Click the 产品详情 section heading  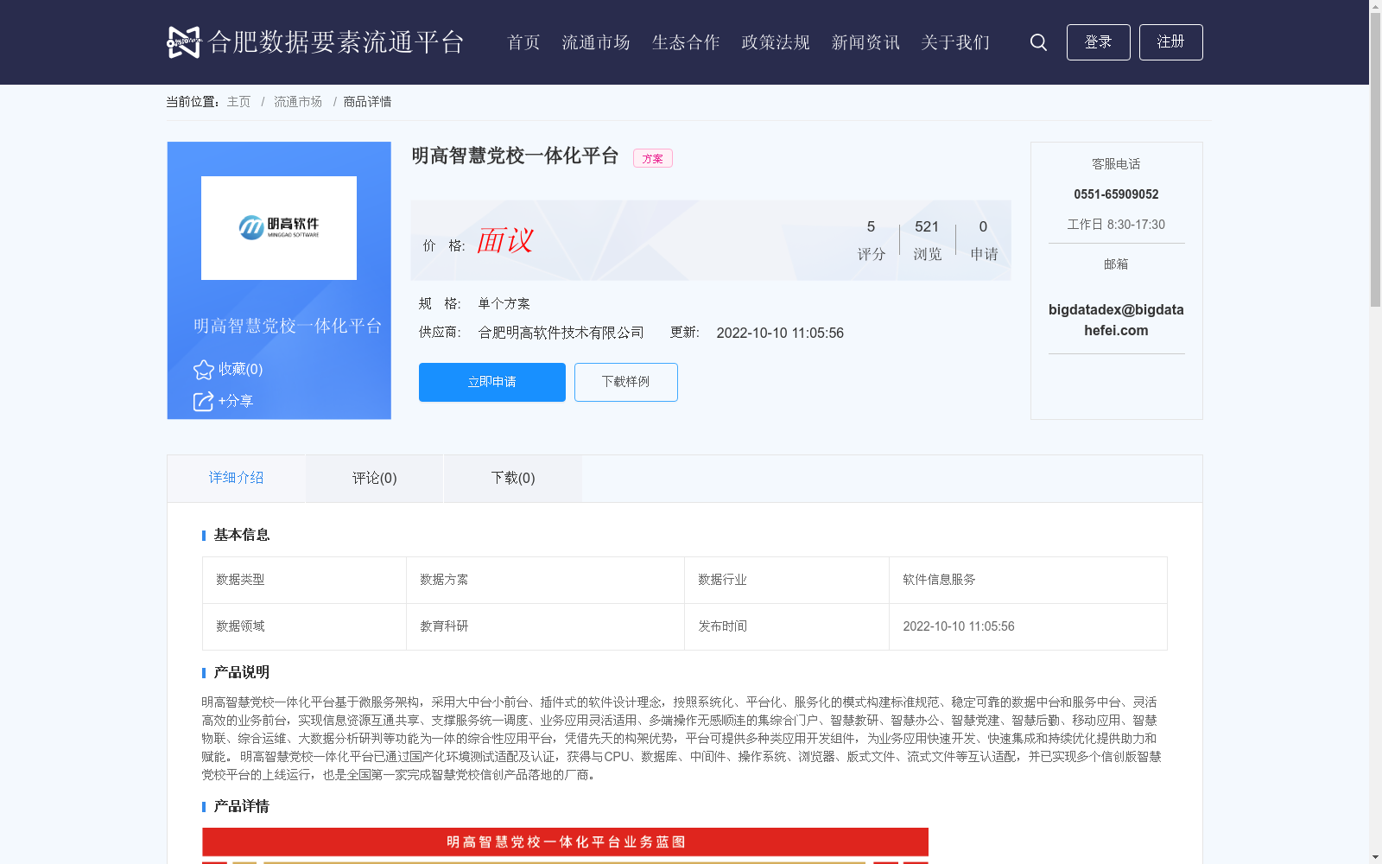(242, 806)
